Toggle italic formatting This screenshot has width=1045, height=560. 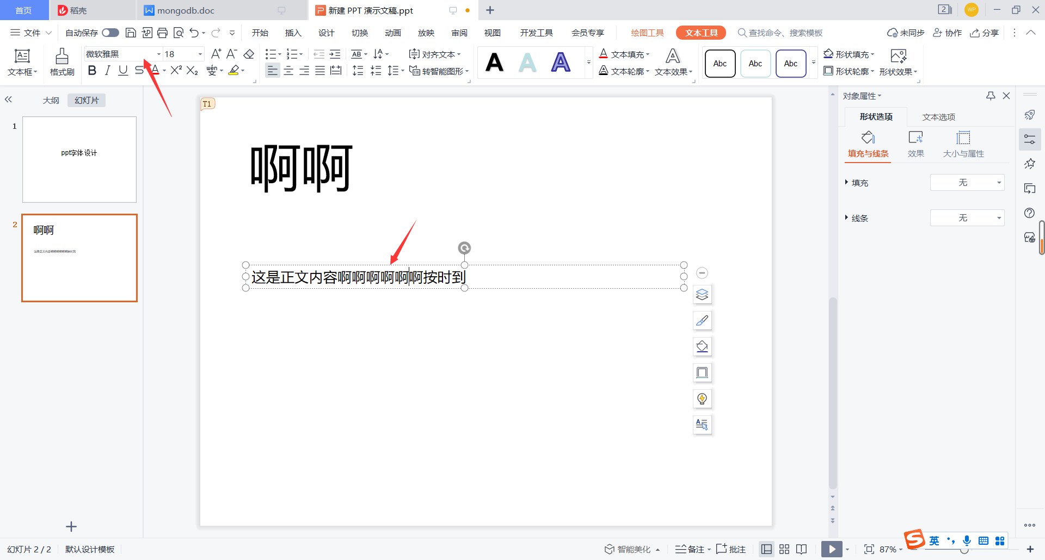(108, 70)
